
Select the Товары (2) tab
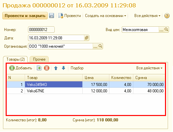coord(15,59)
